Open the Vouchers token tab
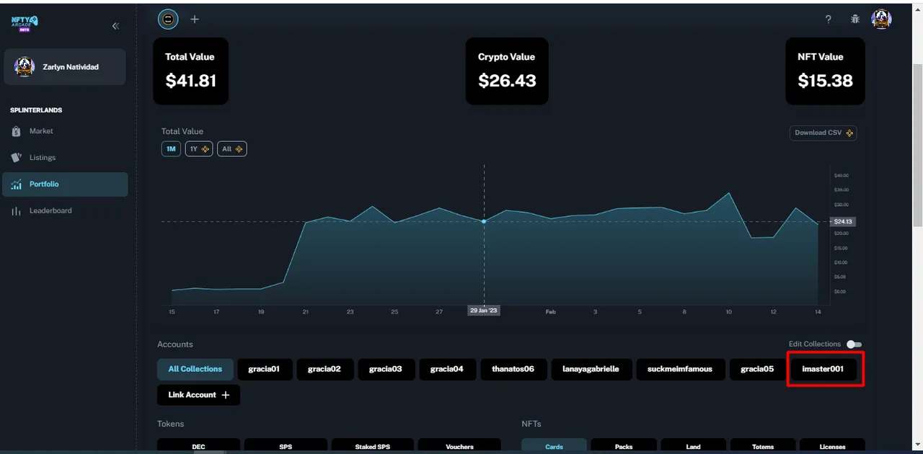This screenshot has height=454, width=923. (x=459, y=446)
